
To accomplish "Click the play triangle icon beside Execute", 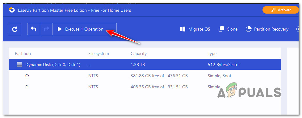I will click(60, 29).
